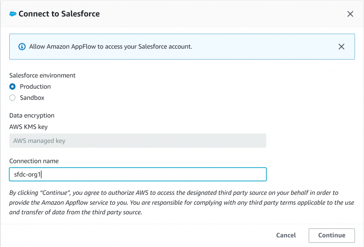Viewport: 364px width, 247px height.
Task: Click the "sfdc-org1" text in the field
Action: (27, 174)
